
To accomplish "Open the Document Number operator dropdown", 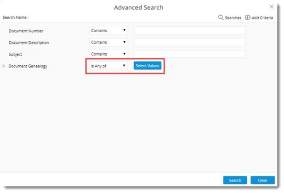I will [108, 30].
